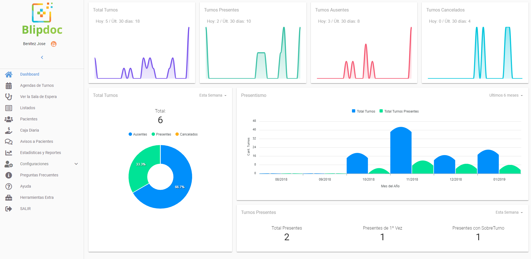The image size is (531, 259).
Task: Click the orange user avatar icon beside Benitez Jose
Action: pyautogui.click(x=53, y=44)
